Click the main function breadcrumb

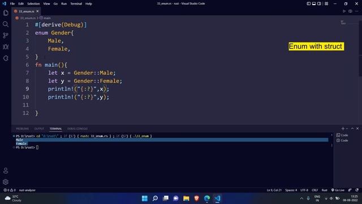coord(45,18)
